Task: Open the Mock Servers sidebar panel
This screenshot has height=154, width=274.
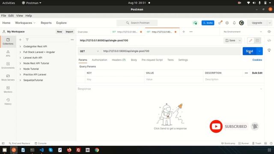Action: pyautogui.click(x=8, y=77)
